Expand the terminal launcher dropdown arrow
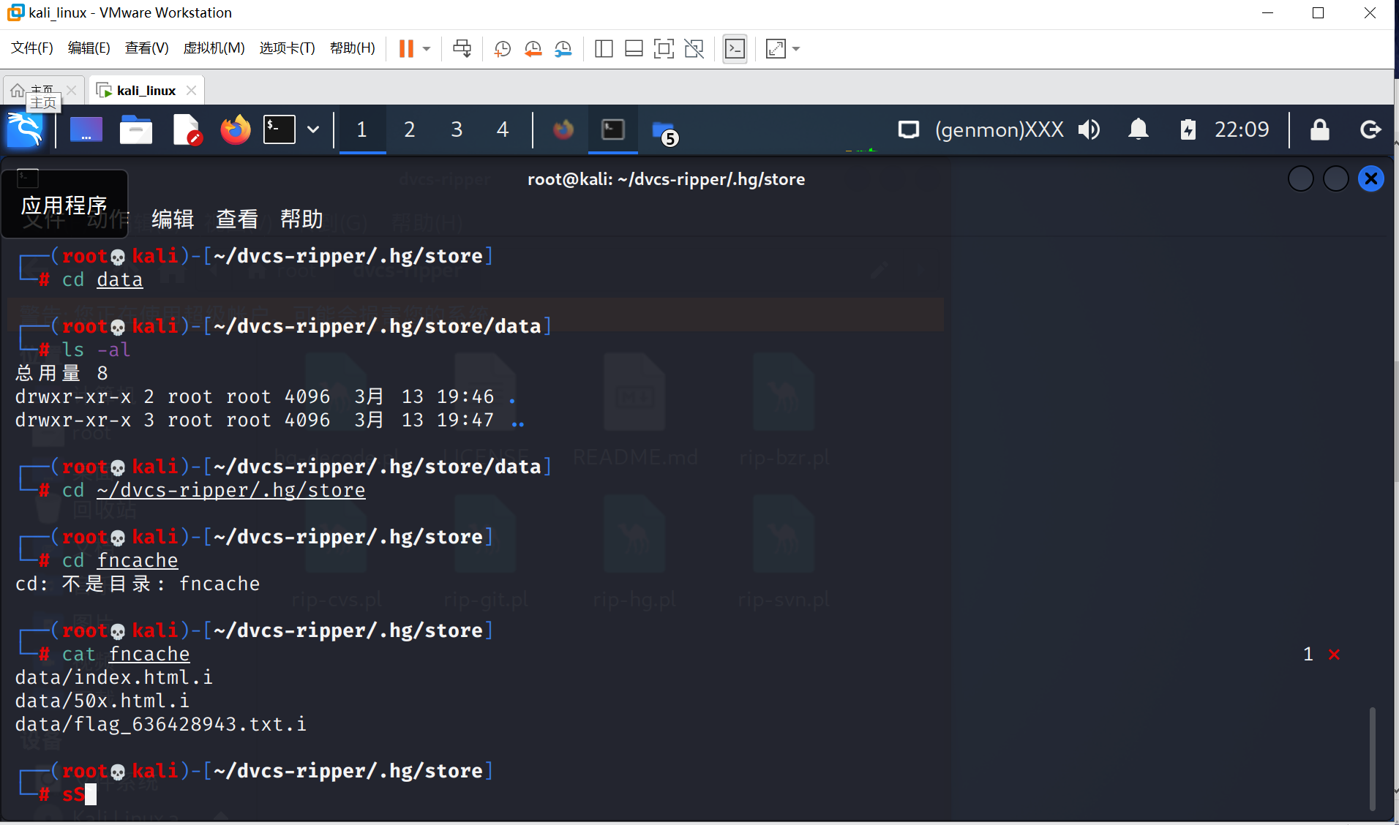This screenshot has height=825, width=1399. (313, 130)
